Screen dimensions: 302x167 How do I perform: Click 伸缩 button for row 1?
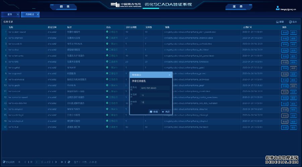point(285,33)
